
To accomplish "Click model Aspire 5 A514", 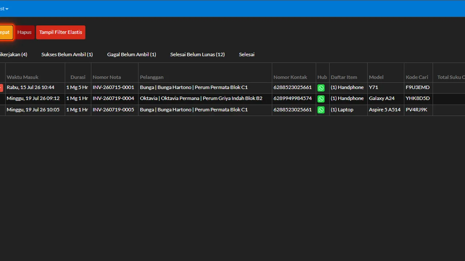I will coord(385,109).
